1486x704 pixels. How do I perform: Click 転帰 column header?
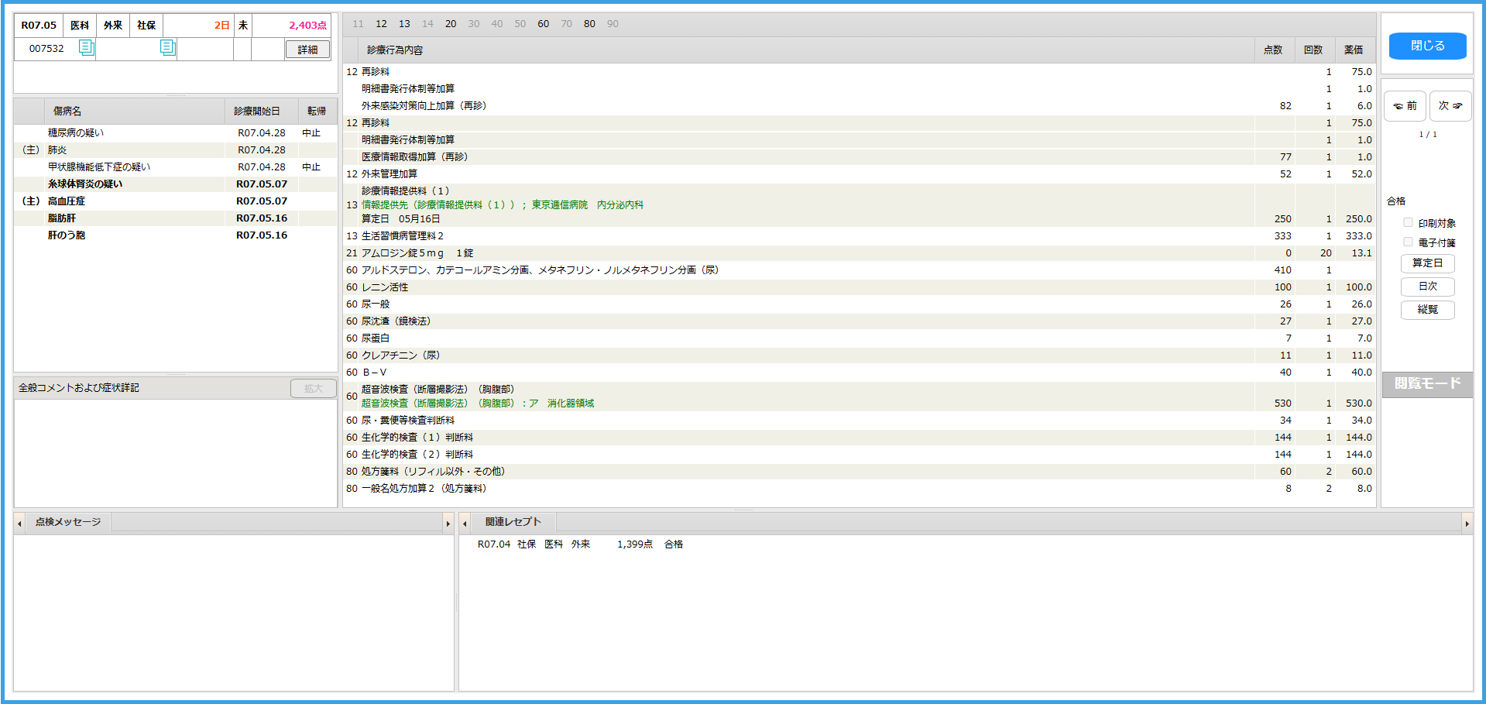pyautogui.click(x=317, y=112)
